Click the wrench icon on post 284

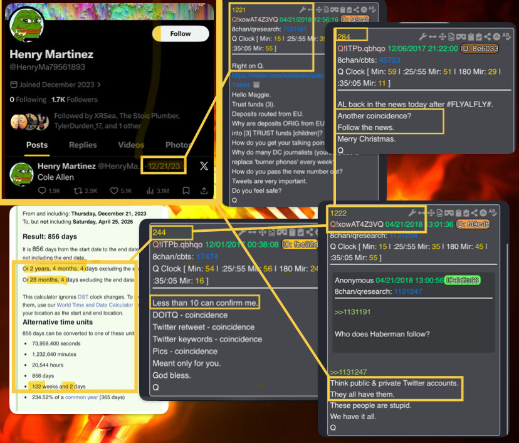click(x=422, y=37)
